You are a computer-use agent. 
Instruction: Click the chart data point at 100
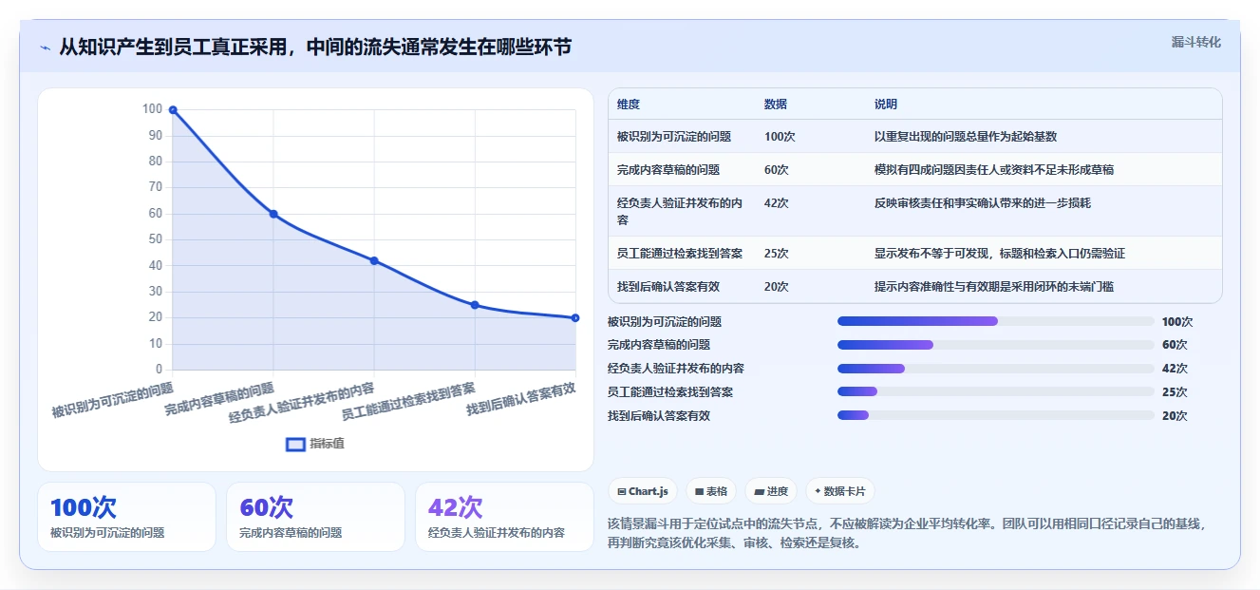pyautogui.click(x=173, y=109)
